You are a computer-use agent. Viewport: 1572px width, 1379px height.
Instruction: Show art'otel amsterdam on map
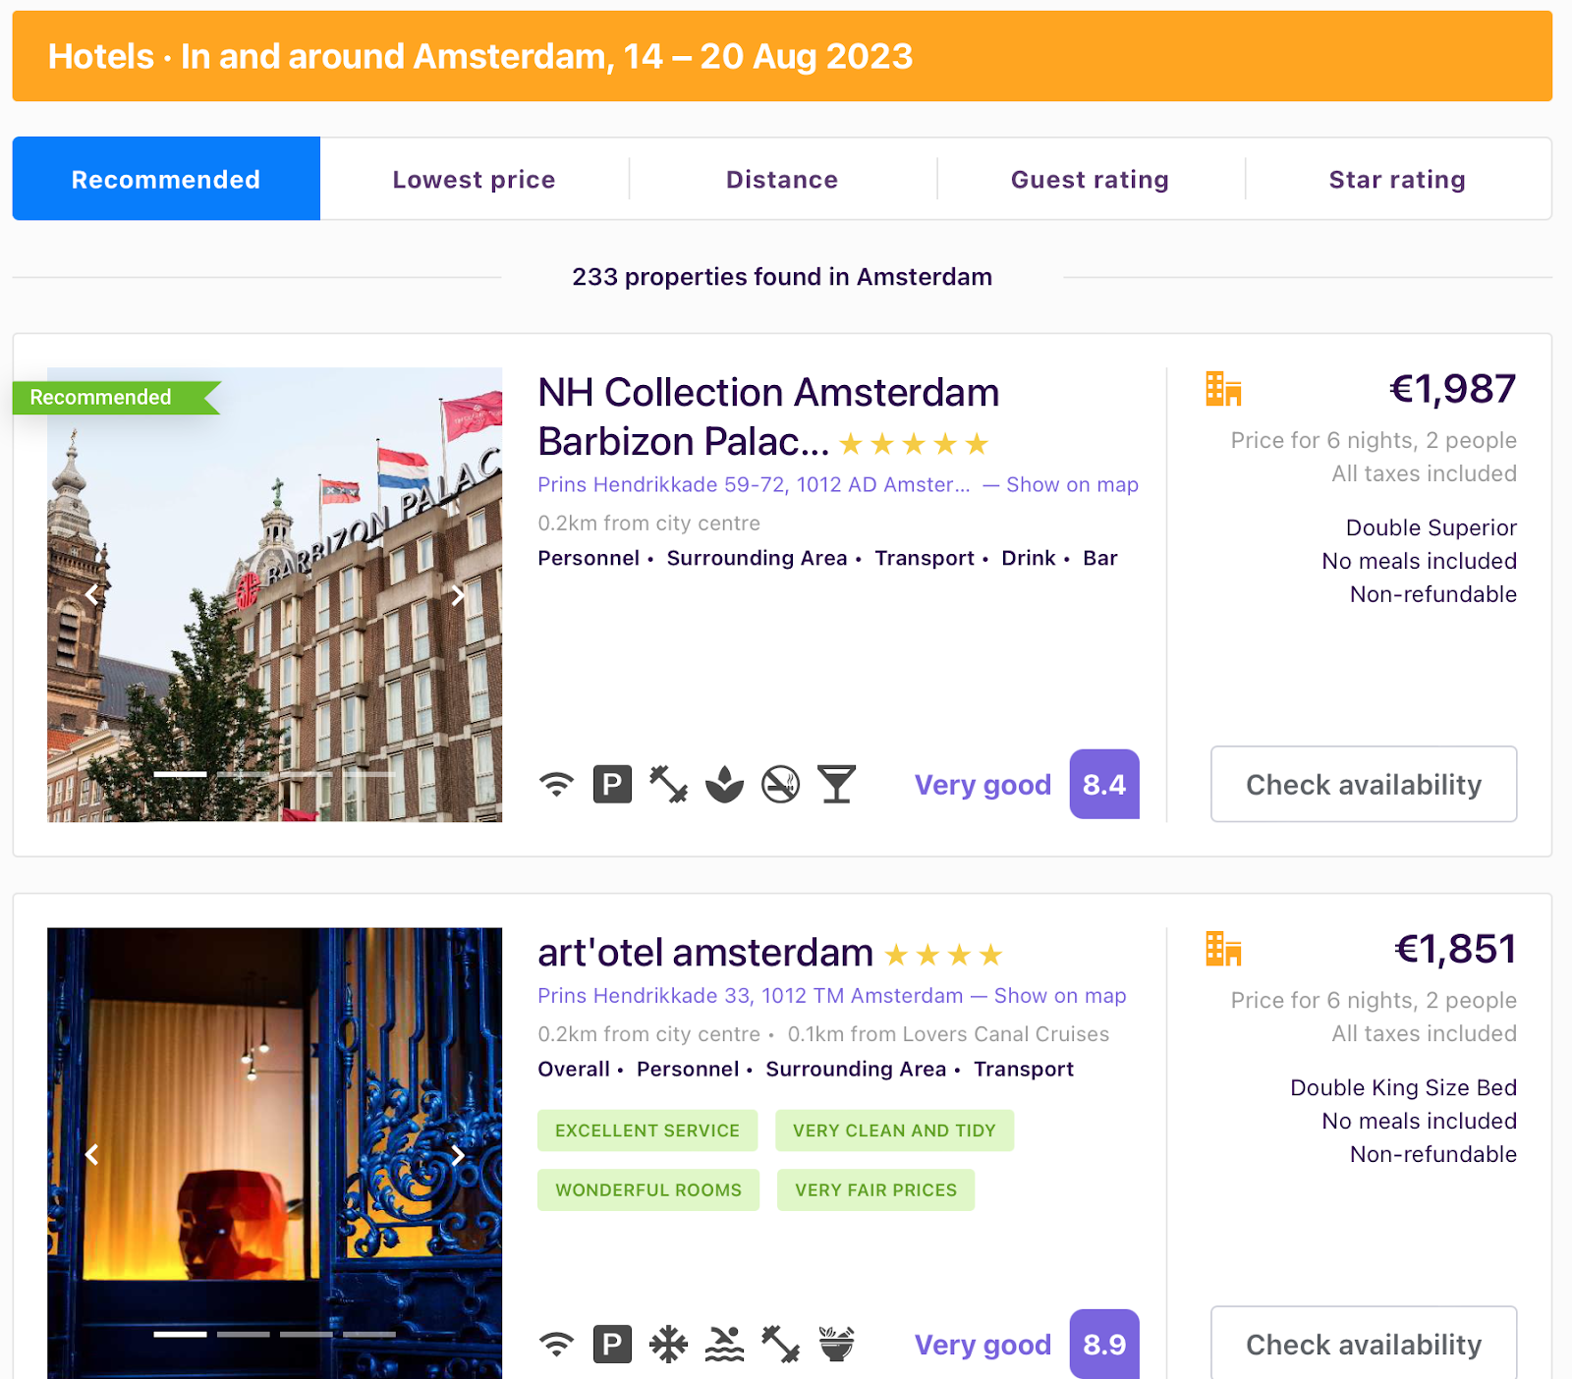click(1060, 995)
